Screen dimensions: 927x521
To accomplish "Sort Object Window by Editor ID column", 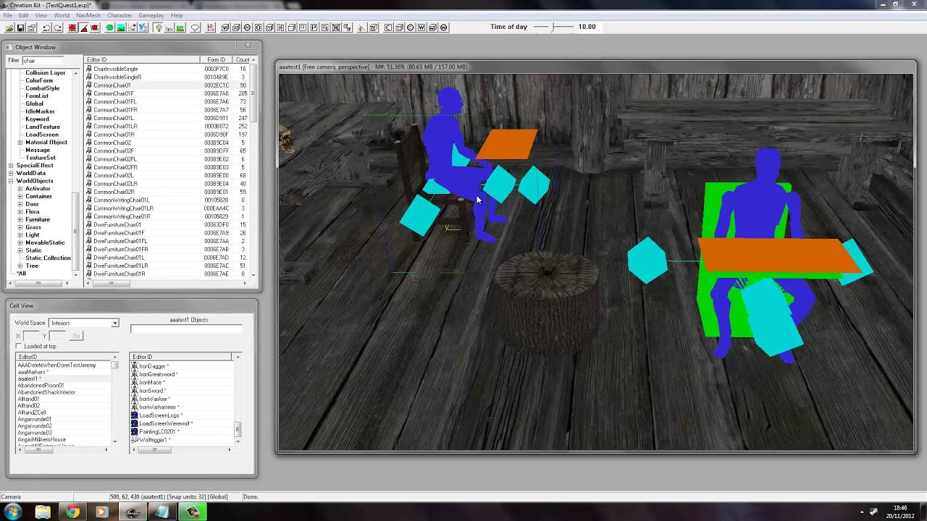I will pos(142,59).
